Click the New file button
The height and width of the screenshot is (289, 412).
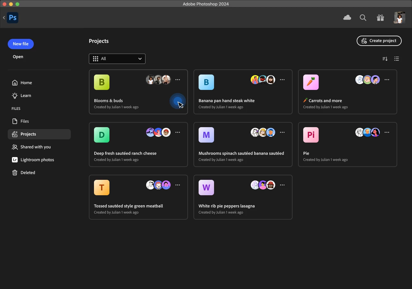coord(21,44)
